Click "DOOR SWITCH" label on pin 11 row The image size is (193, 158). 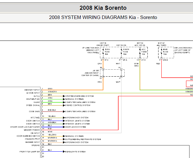[x=33, y=121]
